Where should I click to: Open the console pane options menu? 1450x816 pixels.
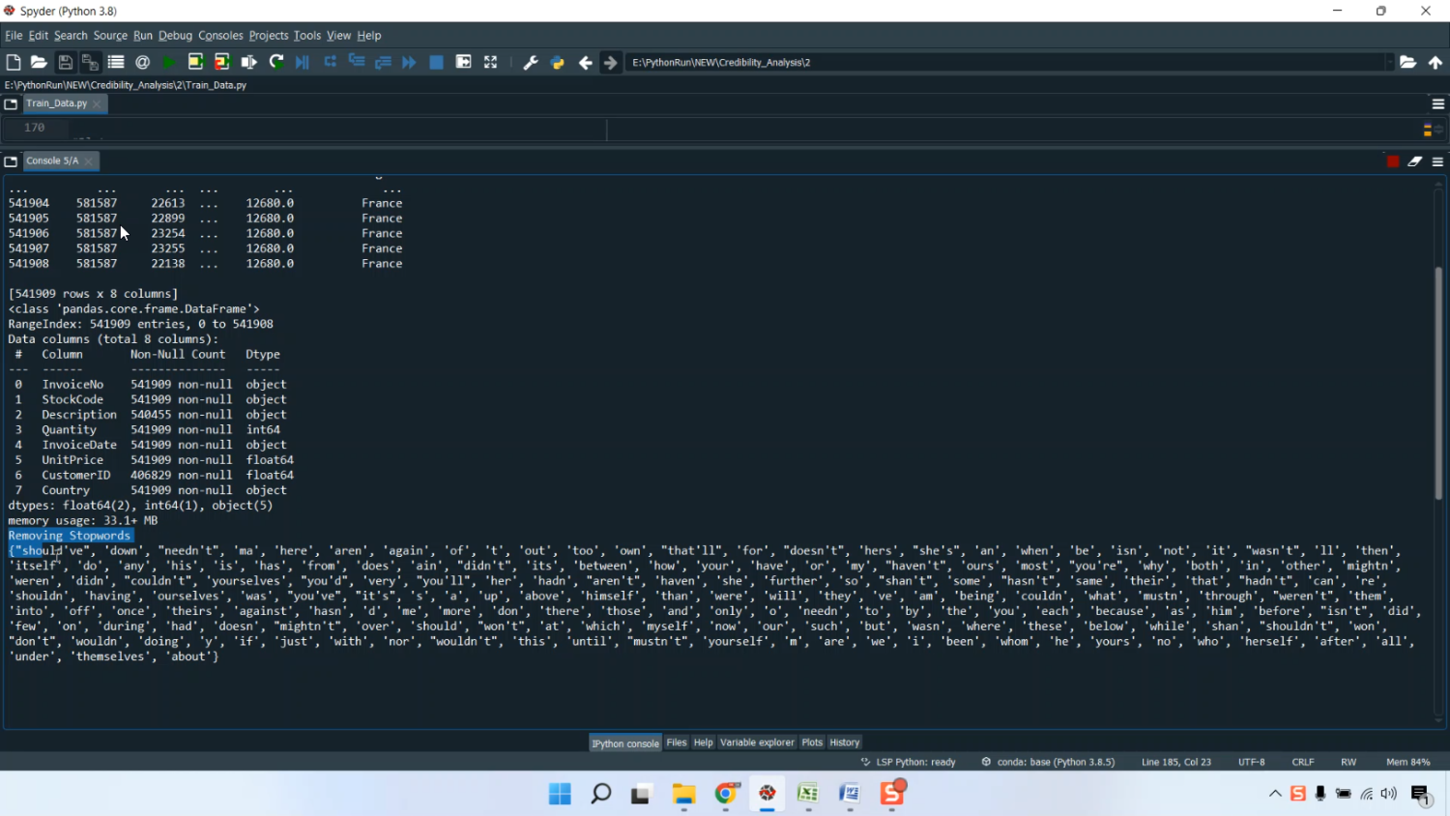coord(1437,161)
